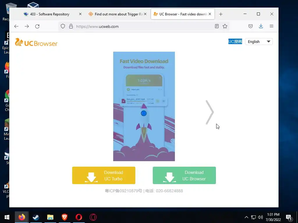Screen dimensions: 298x223
Task: Open the Firefox downloads panel
Action: 261,26
